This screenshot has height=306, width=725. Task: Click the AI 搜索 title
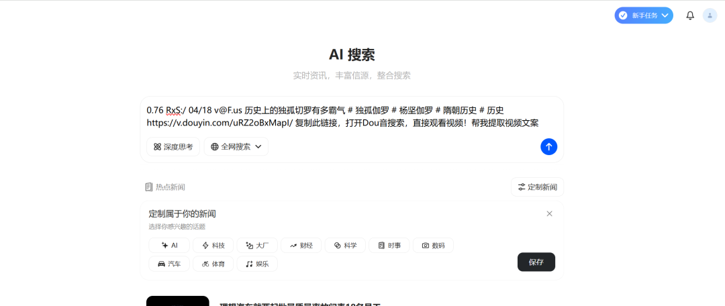pos(352,54)
